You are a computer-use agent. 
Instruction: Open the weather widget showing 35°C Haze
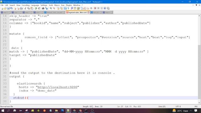click(x=180, y=111)
